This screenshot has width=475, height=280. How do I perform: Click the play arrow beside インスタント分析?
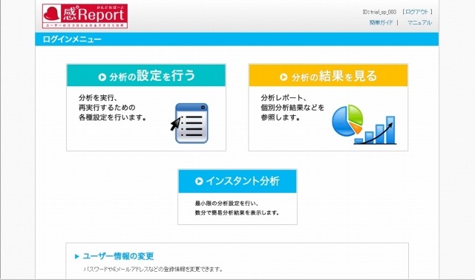(199, 181)
